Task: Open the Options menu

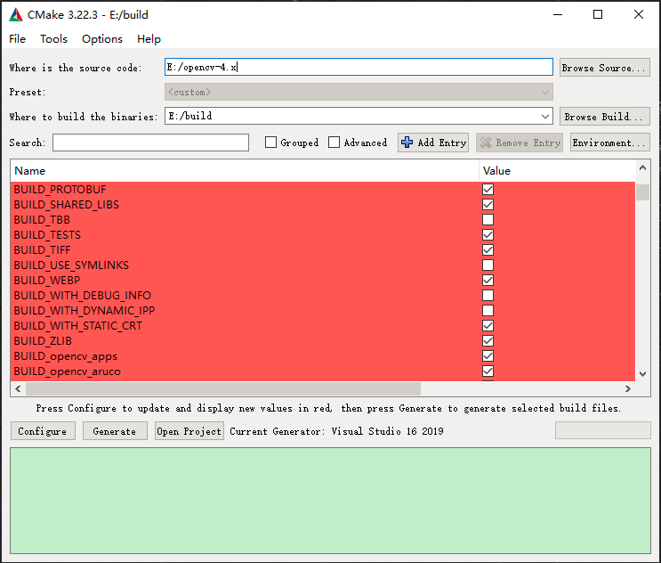Action: coord(102,39)
